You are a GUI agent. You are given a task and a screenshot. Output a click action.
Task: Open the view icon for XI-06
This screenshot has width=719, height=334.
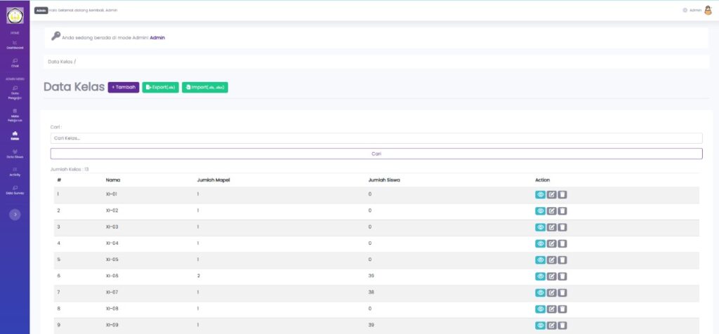(x=541, y=276)
